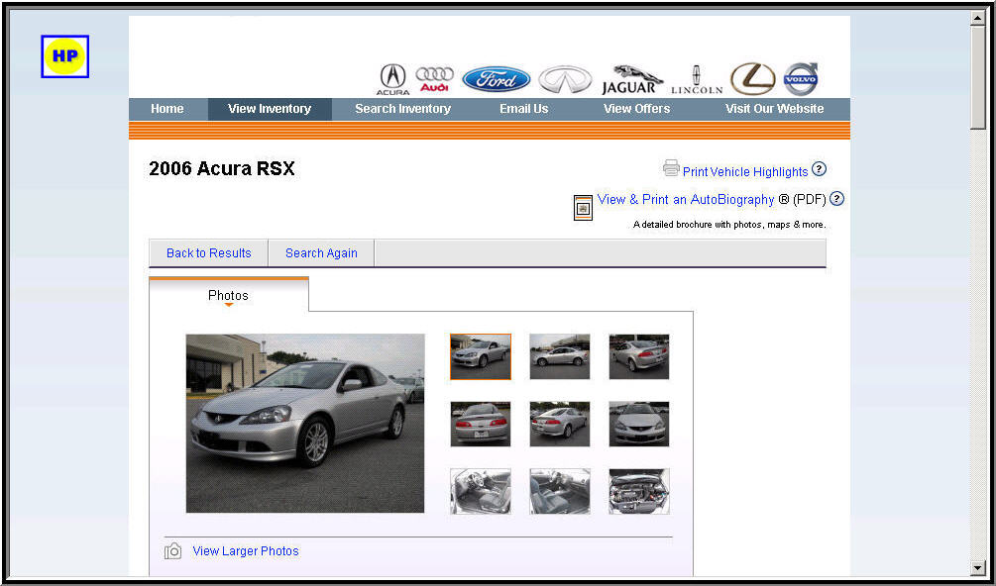The width and height of the screenshot is (996, 586).
Task: Select the engine bay thumbnail
Action: (x=639, y=491)
